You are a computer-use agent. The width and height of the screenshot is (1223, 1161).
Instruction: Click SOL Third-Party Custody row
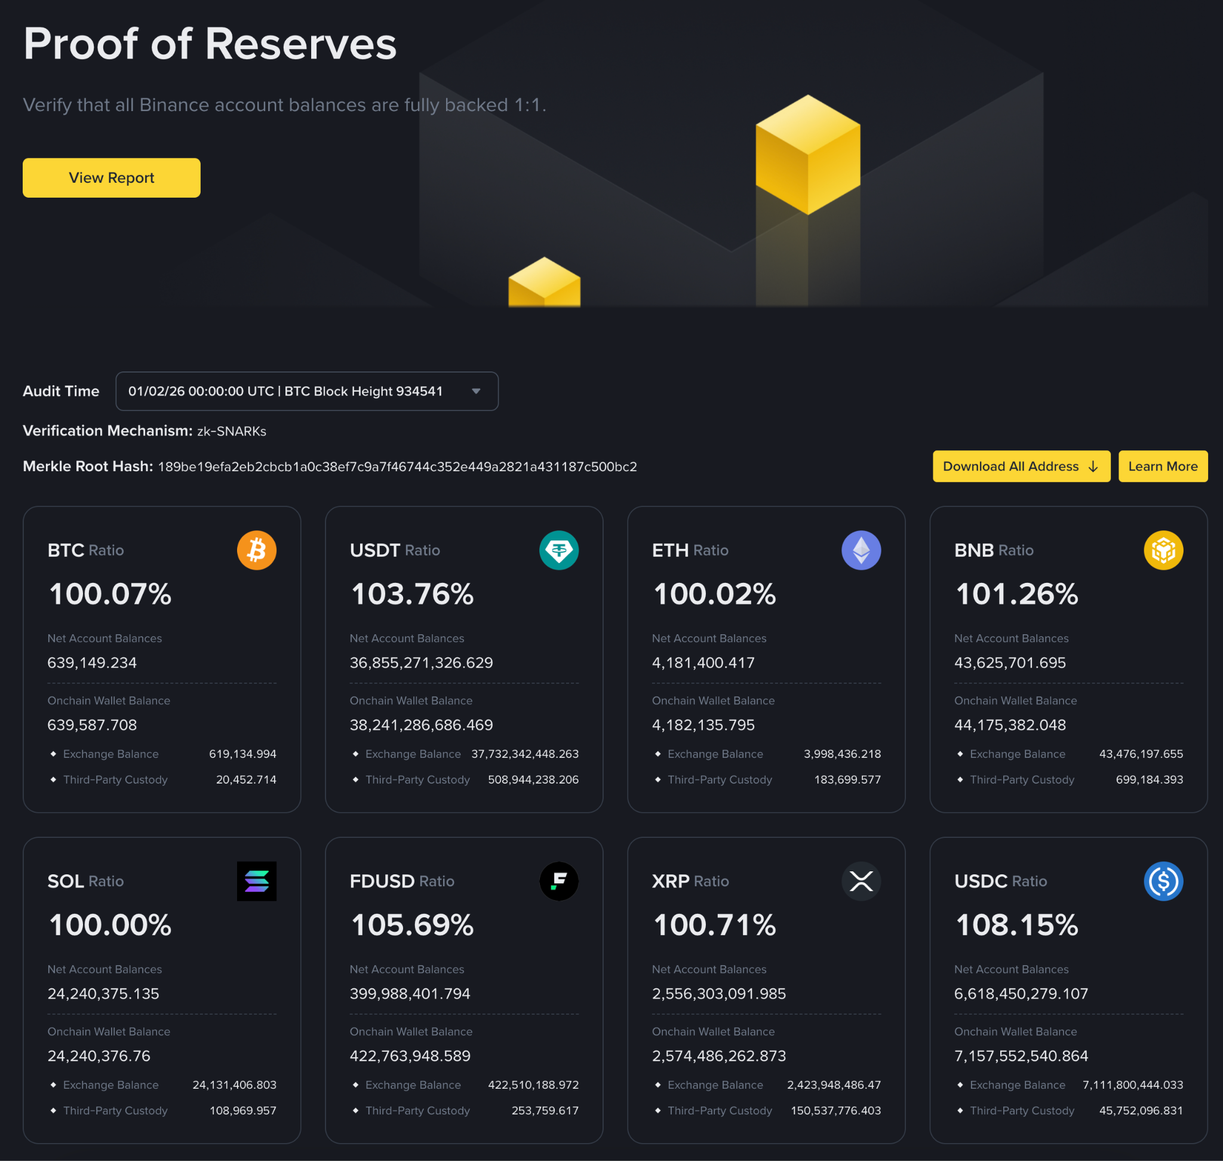point(162,1110)
